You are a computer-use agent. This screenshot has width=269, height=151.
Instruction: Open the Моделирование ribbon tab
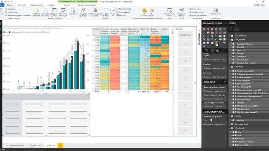(x=37, y=5)
